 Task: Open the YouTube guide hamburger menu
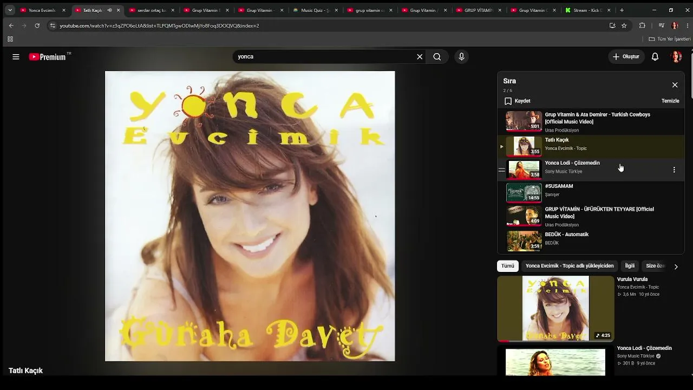point(16,56)
